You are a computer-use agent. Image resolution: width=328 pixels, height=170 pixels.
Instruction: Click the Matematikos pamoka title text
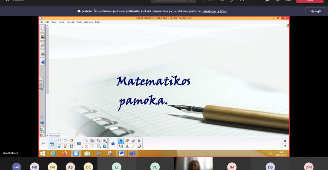(x=153, y=93)
